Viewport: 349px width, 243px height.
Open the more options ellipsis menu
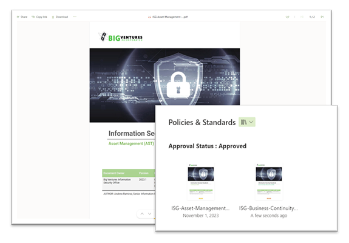click(x=75, y=16)
